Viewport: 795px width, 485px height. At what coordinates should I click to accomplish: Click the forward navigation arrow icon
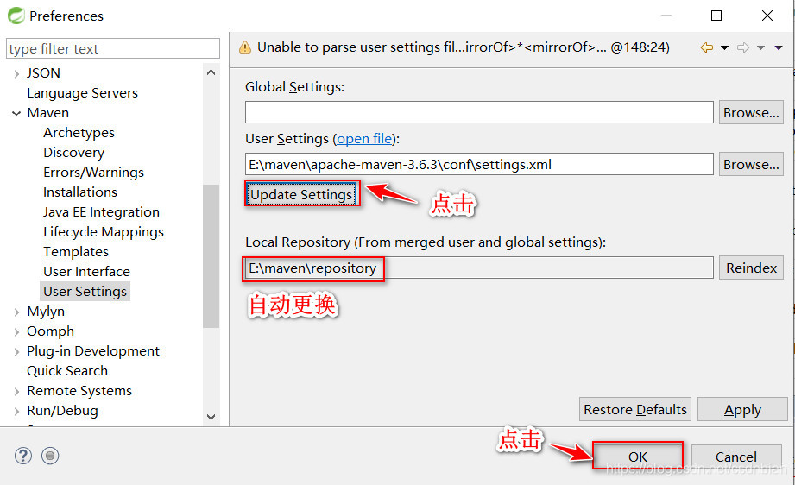pos(743,47)
